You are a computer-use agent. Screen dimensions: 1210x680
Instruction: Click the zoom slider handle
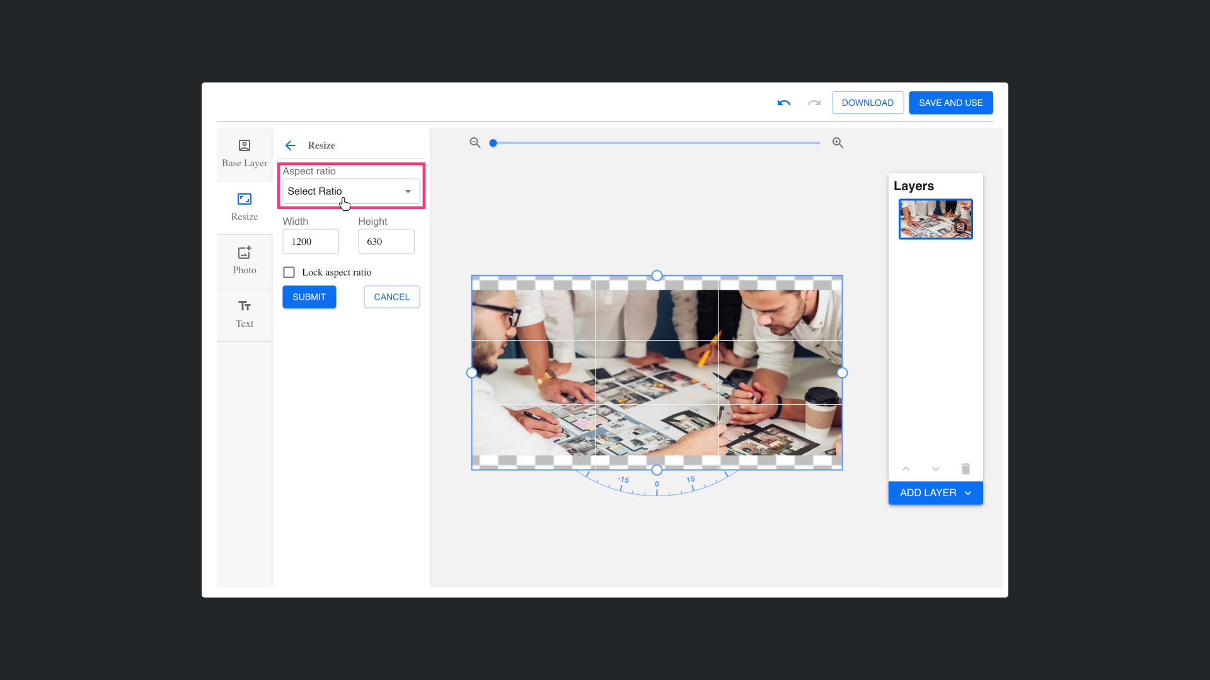(x=493, y=143)
